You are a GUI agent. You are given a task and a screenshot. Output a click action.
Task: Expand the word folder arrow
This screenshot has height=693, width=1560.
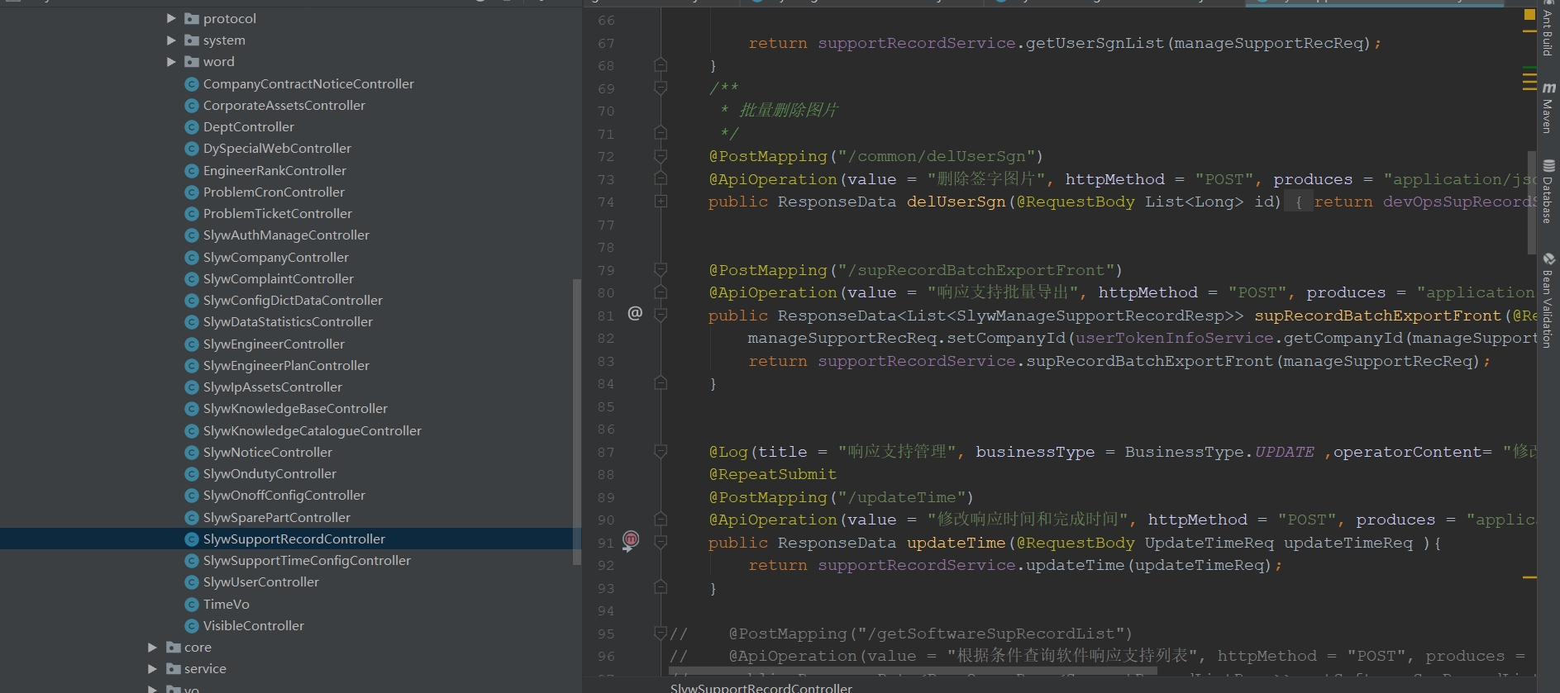(x=171, y=61)
